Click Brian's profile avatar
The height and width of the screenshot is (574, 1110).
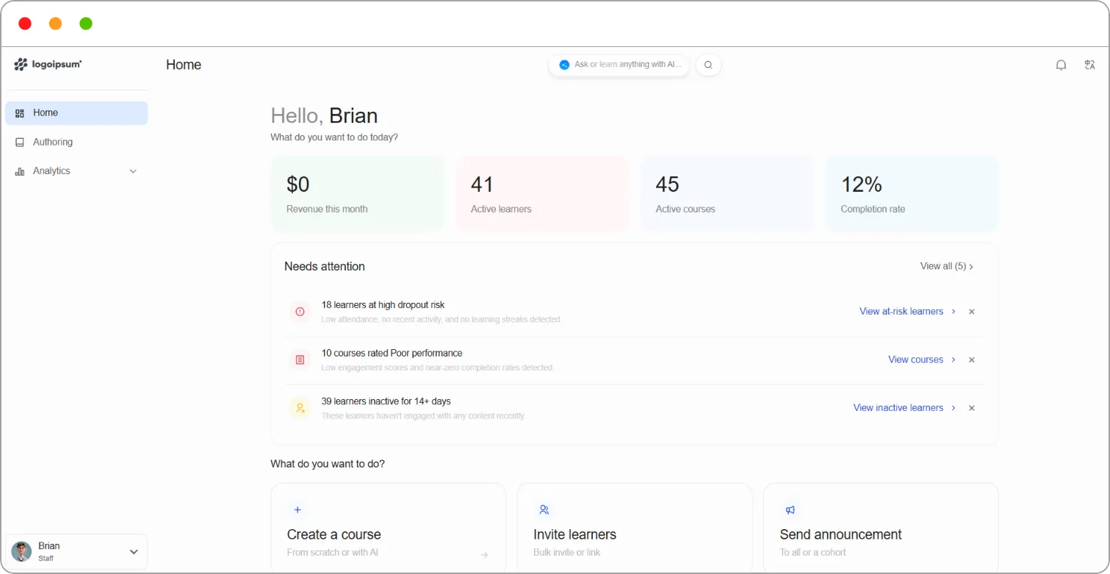[22, 551]
